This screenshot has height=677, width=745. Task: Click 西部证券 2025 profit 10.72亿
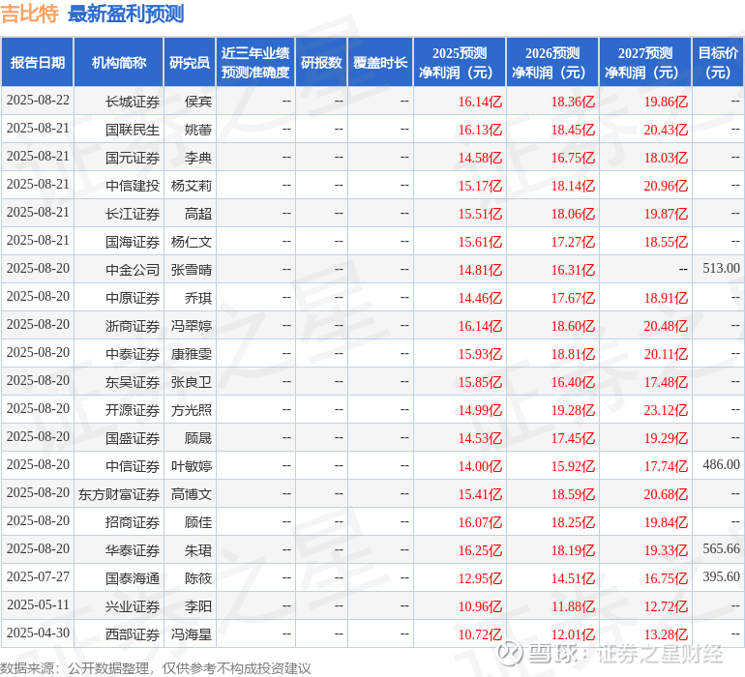coord(480,634)
